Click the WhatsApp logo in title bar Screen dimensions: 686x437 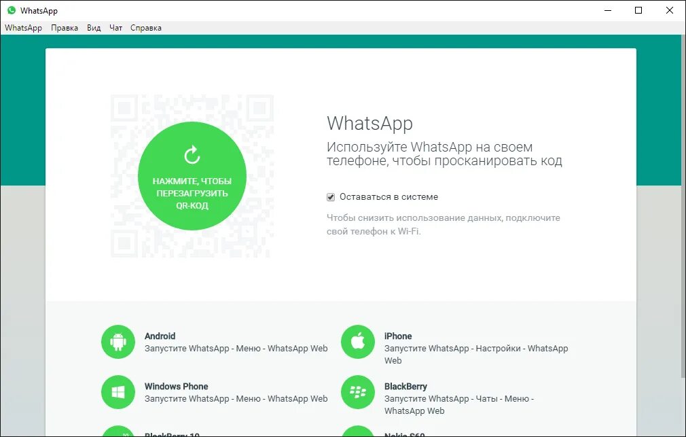click(x=12, y=10)
